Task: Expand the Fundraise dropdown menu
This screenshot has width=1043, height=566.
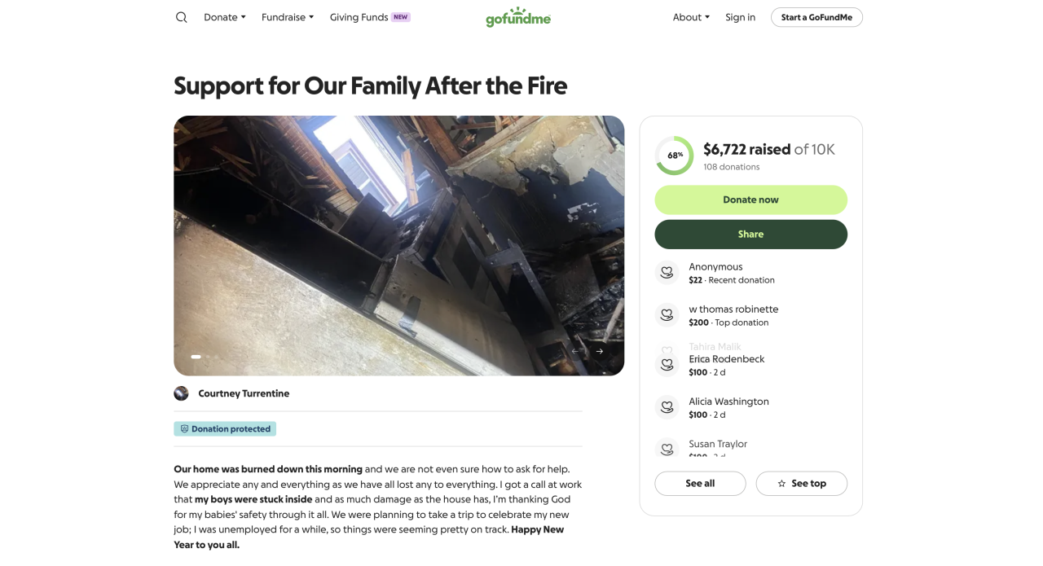Action: [288, 17]
